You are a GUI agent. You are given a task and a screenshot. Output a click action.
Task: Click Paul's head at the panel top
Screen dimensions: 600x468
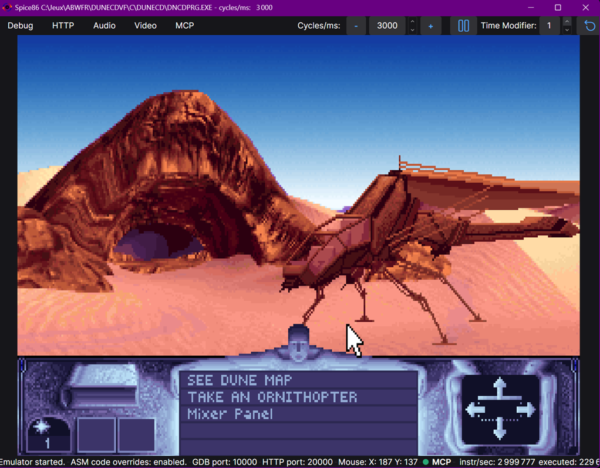coord(298,342)
